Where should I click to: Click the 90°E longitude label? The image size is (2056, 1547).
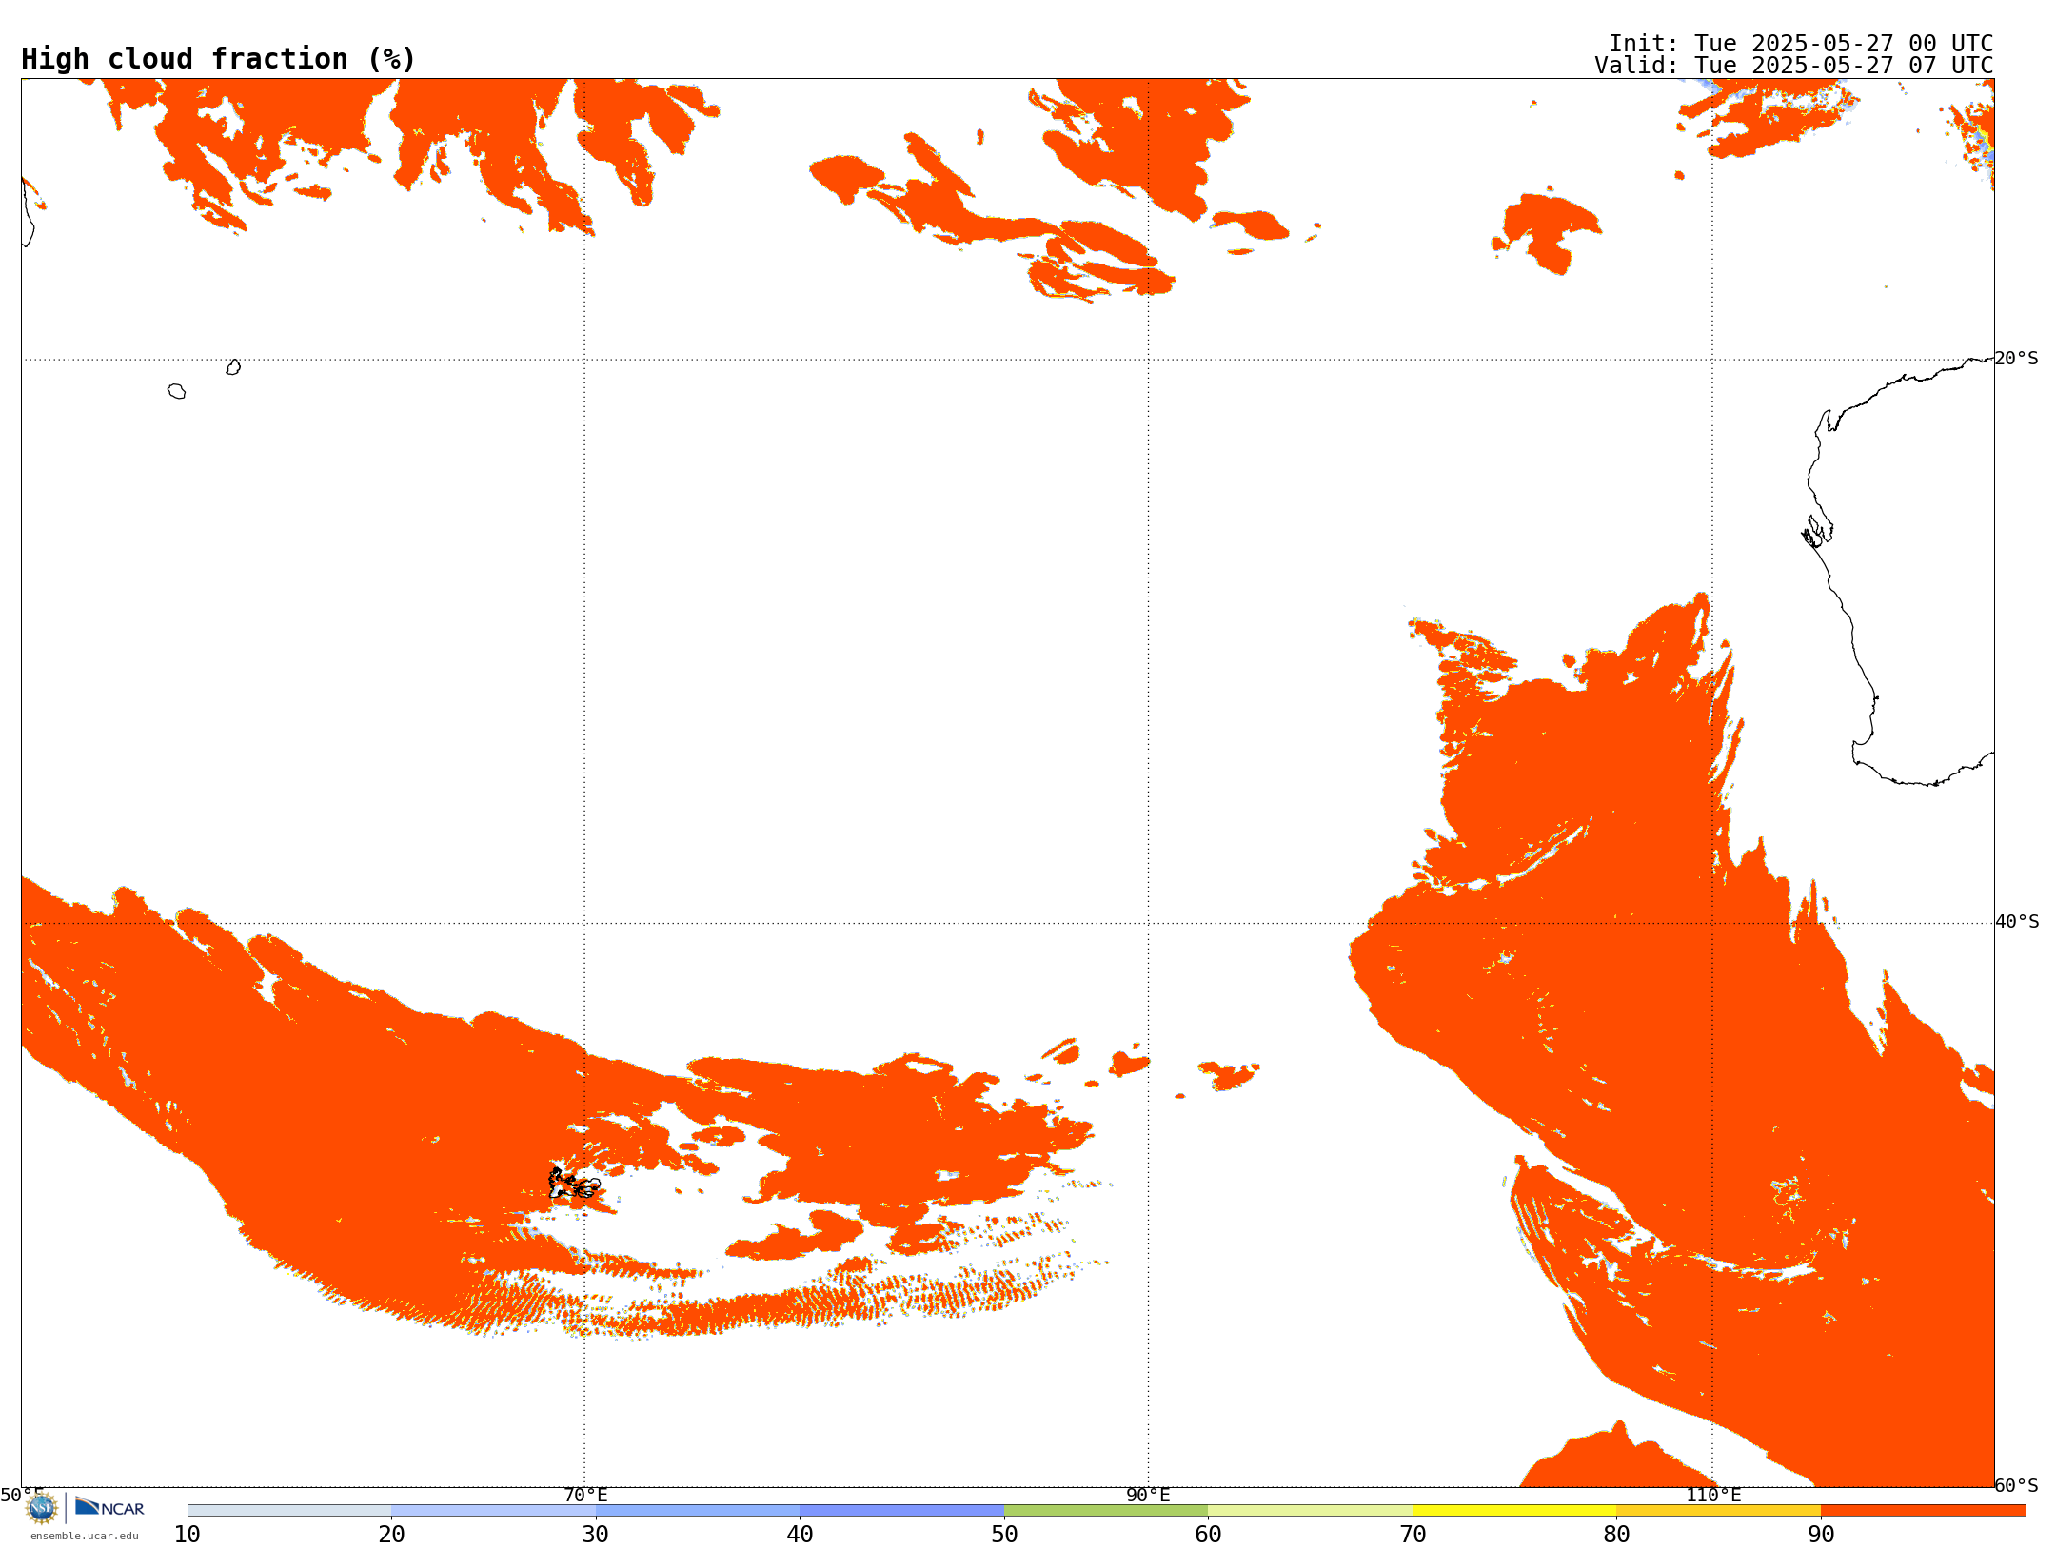1148,1495
